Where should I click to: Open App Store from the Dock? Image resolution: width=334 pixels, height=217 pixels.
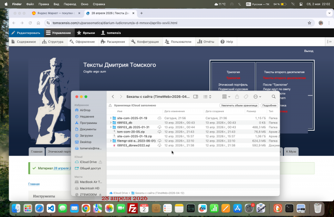tap(237, 208)
